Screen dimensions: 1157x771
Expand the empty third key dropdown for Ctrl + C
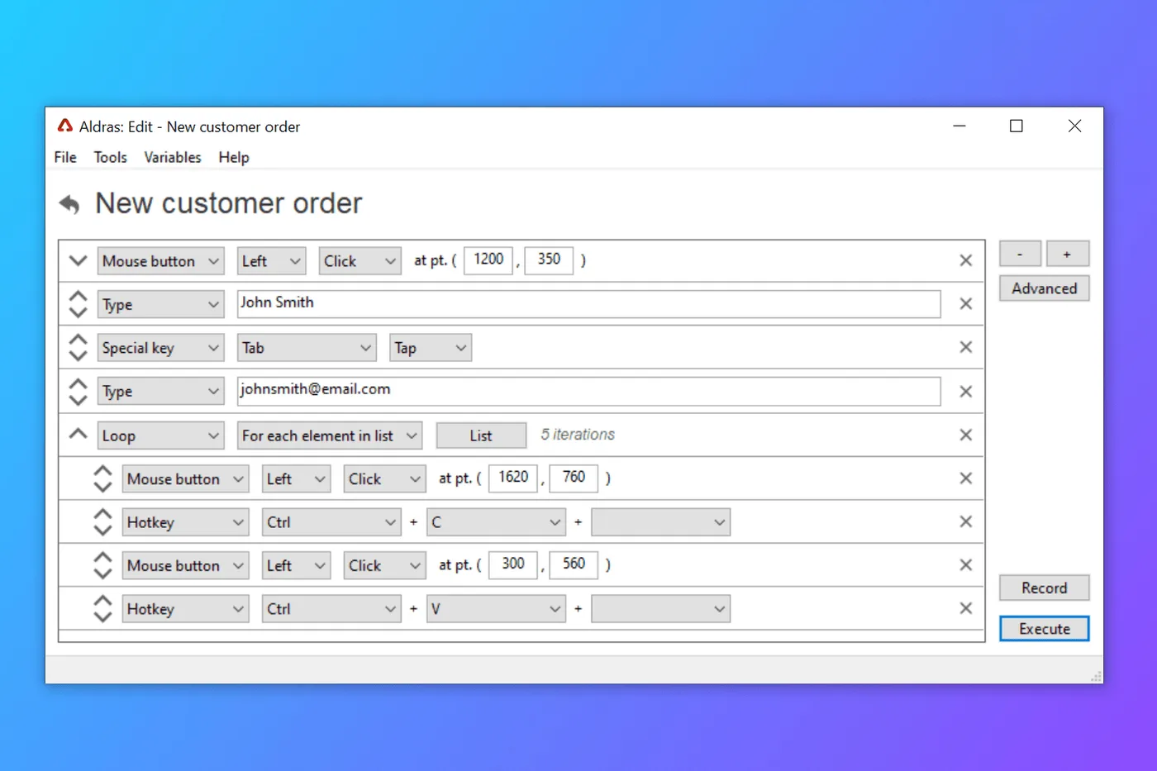pos(660,522)
